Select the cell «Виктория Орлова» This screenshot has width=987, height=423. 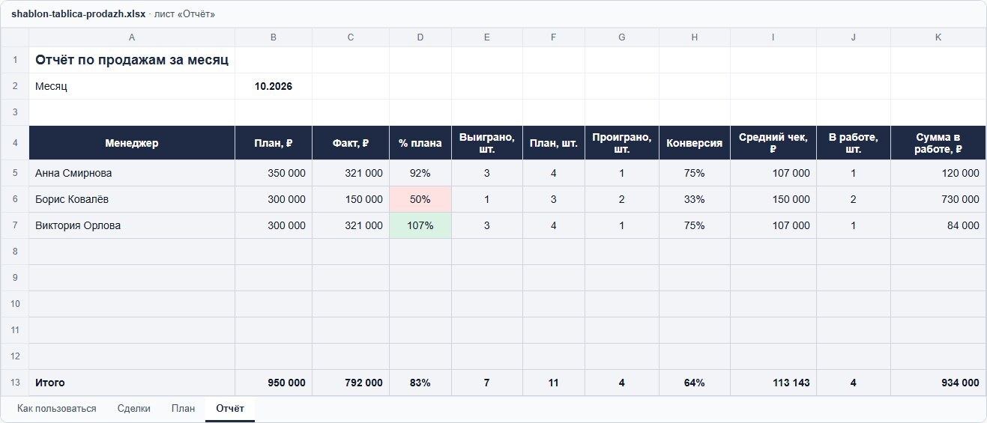[132, 225]
